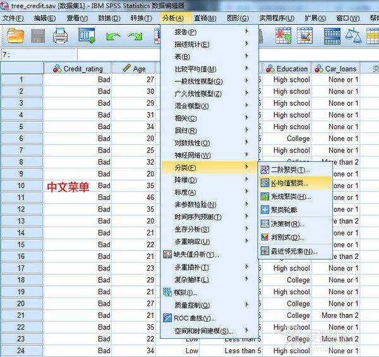The width and height of the screenshot is (379, 357).
Task: Click the Open data document folder icon
Action: tap(15, 36)
